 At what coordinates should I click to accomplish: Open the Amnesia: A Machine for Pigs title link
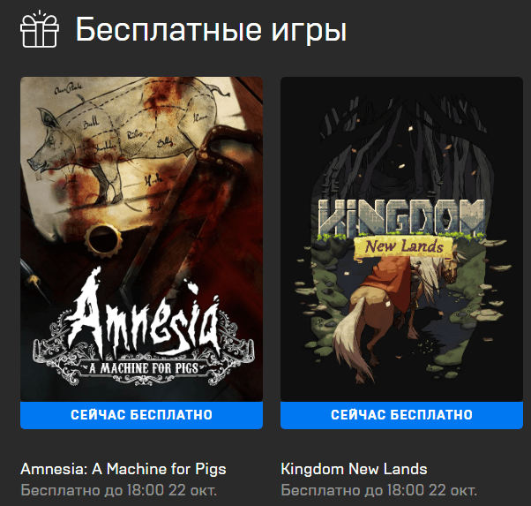tap(123, 470)
